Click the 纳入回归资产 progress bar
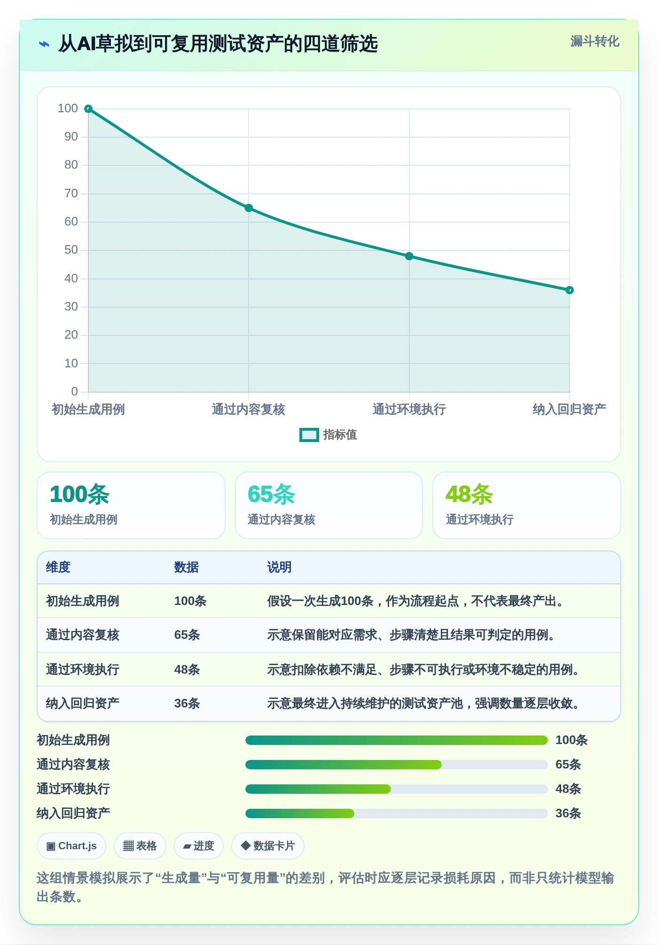Screen dimensions: 658x945 pos(397,813)
